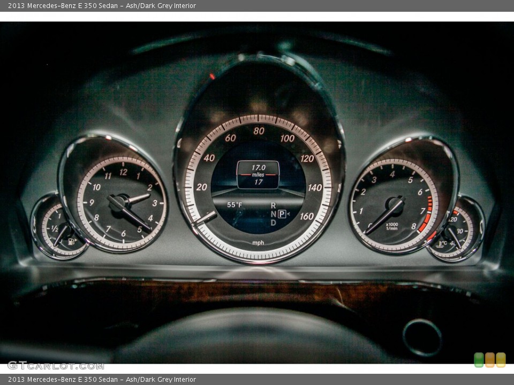
Task: Click the fuel pump icon on fuel gauge
Action: pos(71,242)
